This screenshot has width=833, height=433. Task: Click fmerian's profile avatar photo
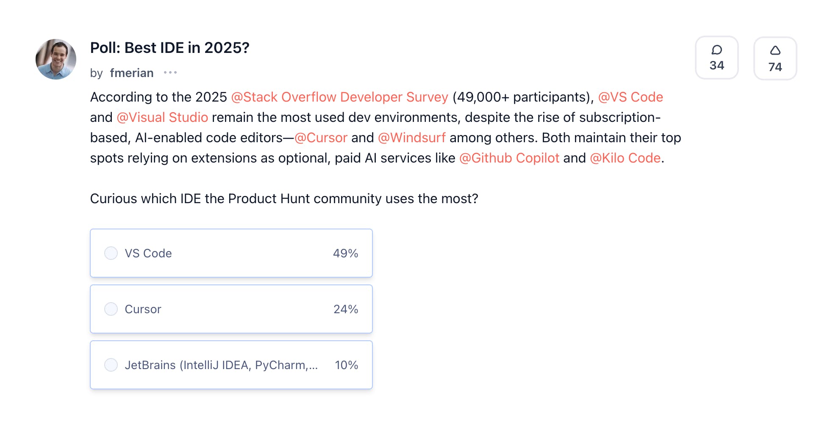pos(56,59)
